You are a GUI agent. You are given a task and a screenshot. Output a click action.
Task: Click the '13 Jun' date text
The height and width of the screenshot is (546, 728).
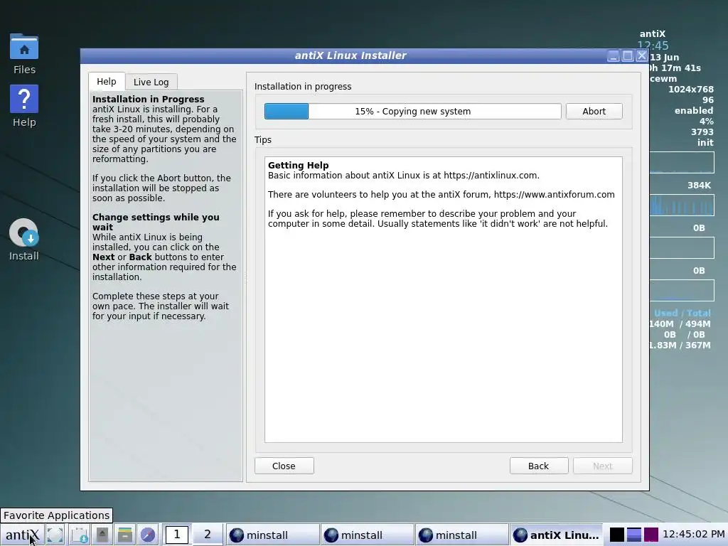(664, 57)
